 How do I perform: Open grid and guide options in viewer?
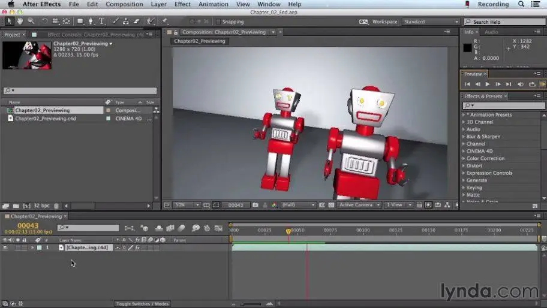[x=206, y=205]
